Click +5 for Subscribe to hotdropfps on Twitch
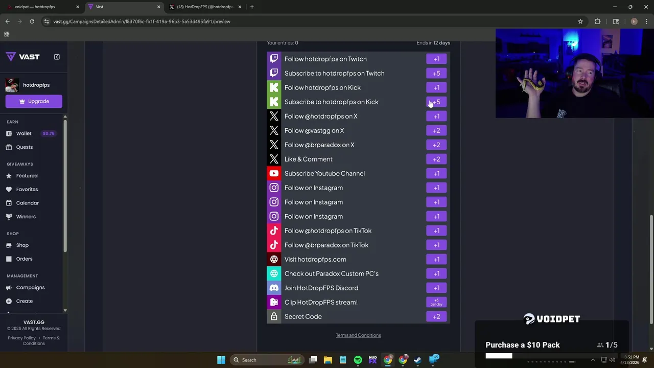The width and height of the screenshot is (654, 368). tap(436, 73)
